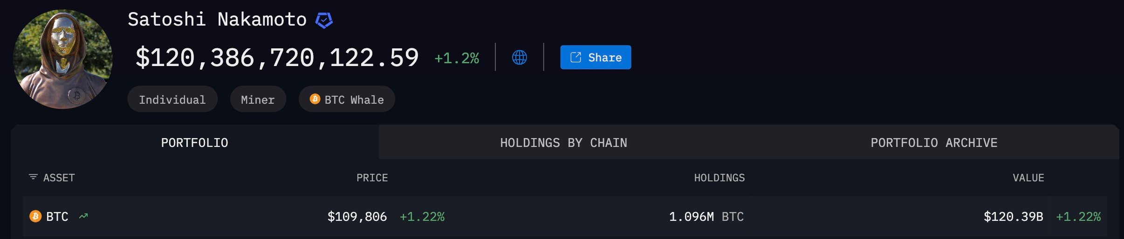Viewport: 1124px width, 239px height.
Task: Select the Miner tag
Action: [258, 100]
